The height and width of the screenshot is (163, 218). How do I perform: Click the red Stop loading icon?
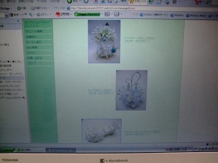click(x=96, y=1)
